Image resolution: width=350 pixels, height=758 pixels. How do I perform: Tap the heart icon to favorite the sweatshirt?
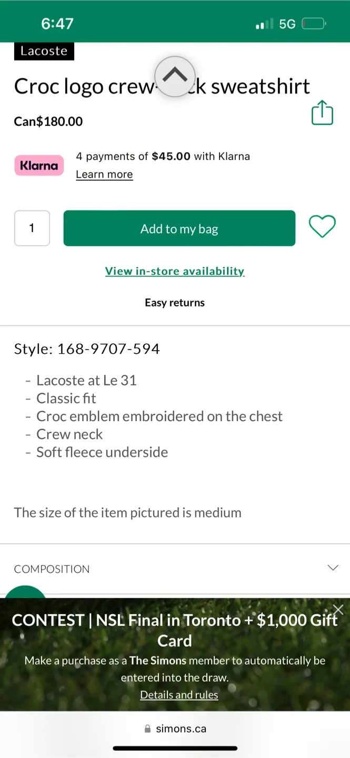click(x=322, y=225)
